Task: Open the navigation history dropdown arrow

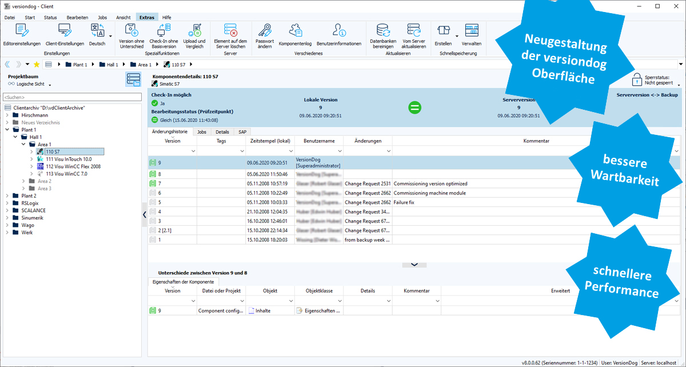Action: 27,64
